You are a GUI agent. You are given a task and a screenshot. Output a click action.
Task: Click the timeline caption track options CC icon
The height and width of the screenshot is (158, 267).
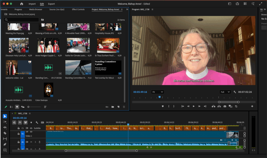point(43,122)
